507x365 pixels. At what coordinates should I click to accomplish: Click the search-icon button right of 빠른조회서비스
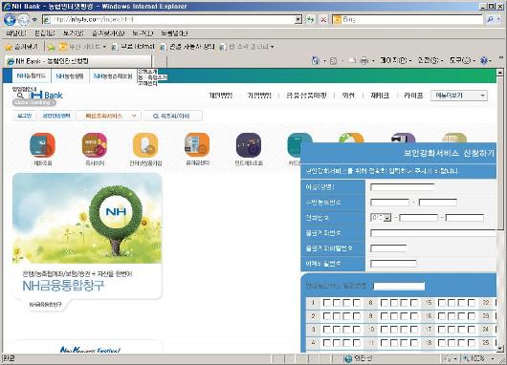point(173,116)
